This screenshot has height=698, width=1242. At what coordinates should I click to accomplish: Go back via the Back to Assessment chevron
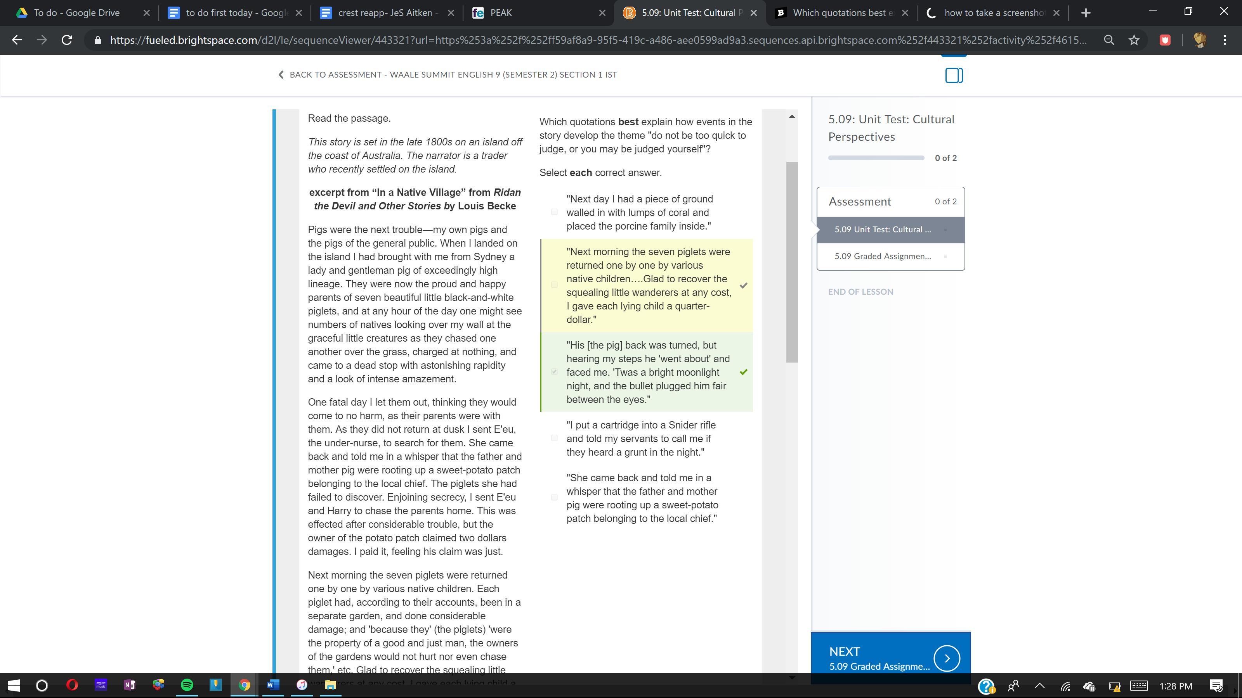click(281, 75)
